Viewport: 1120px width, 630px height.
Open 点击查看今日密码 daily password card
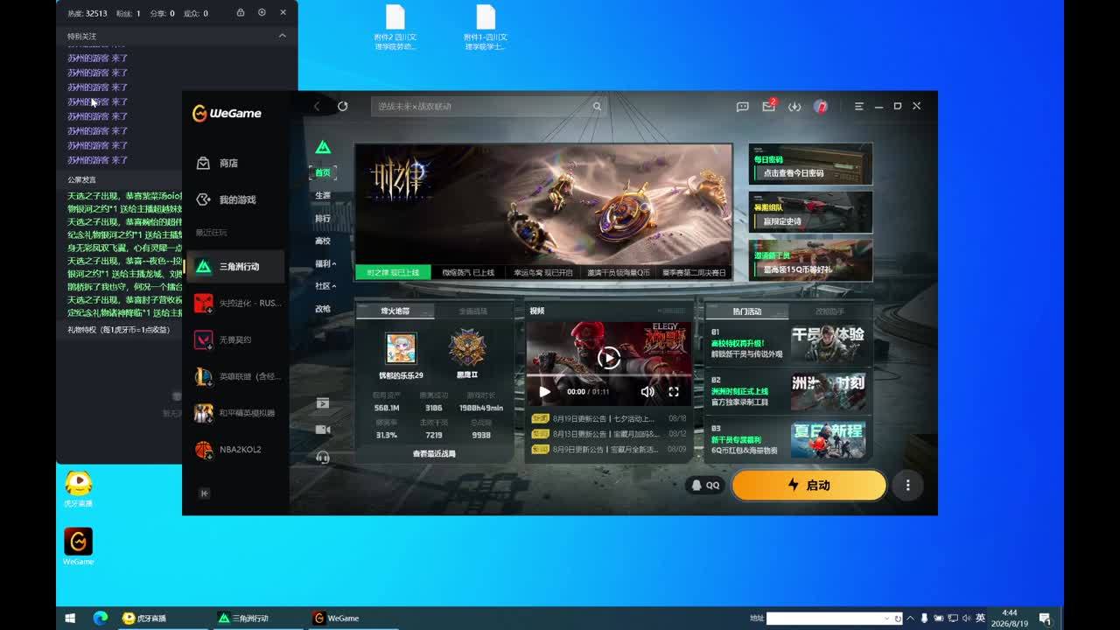[810, 164]
